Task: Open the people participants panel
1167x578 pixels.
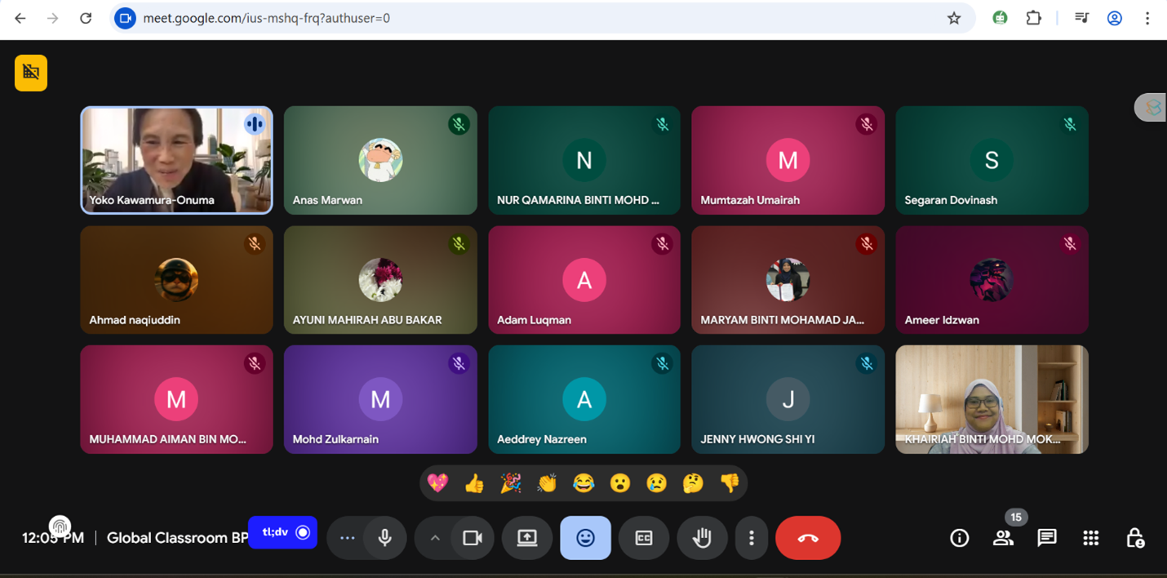Action: [x=1003, y=538]
